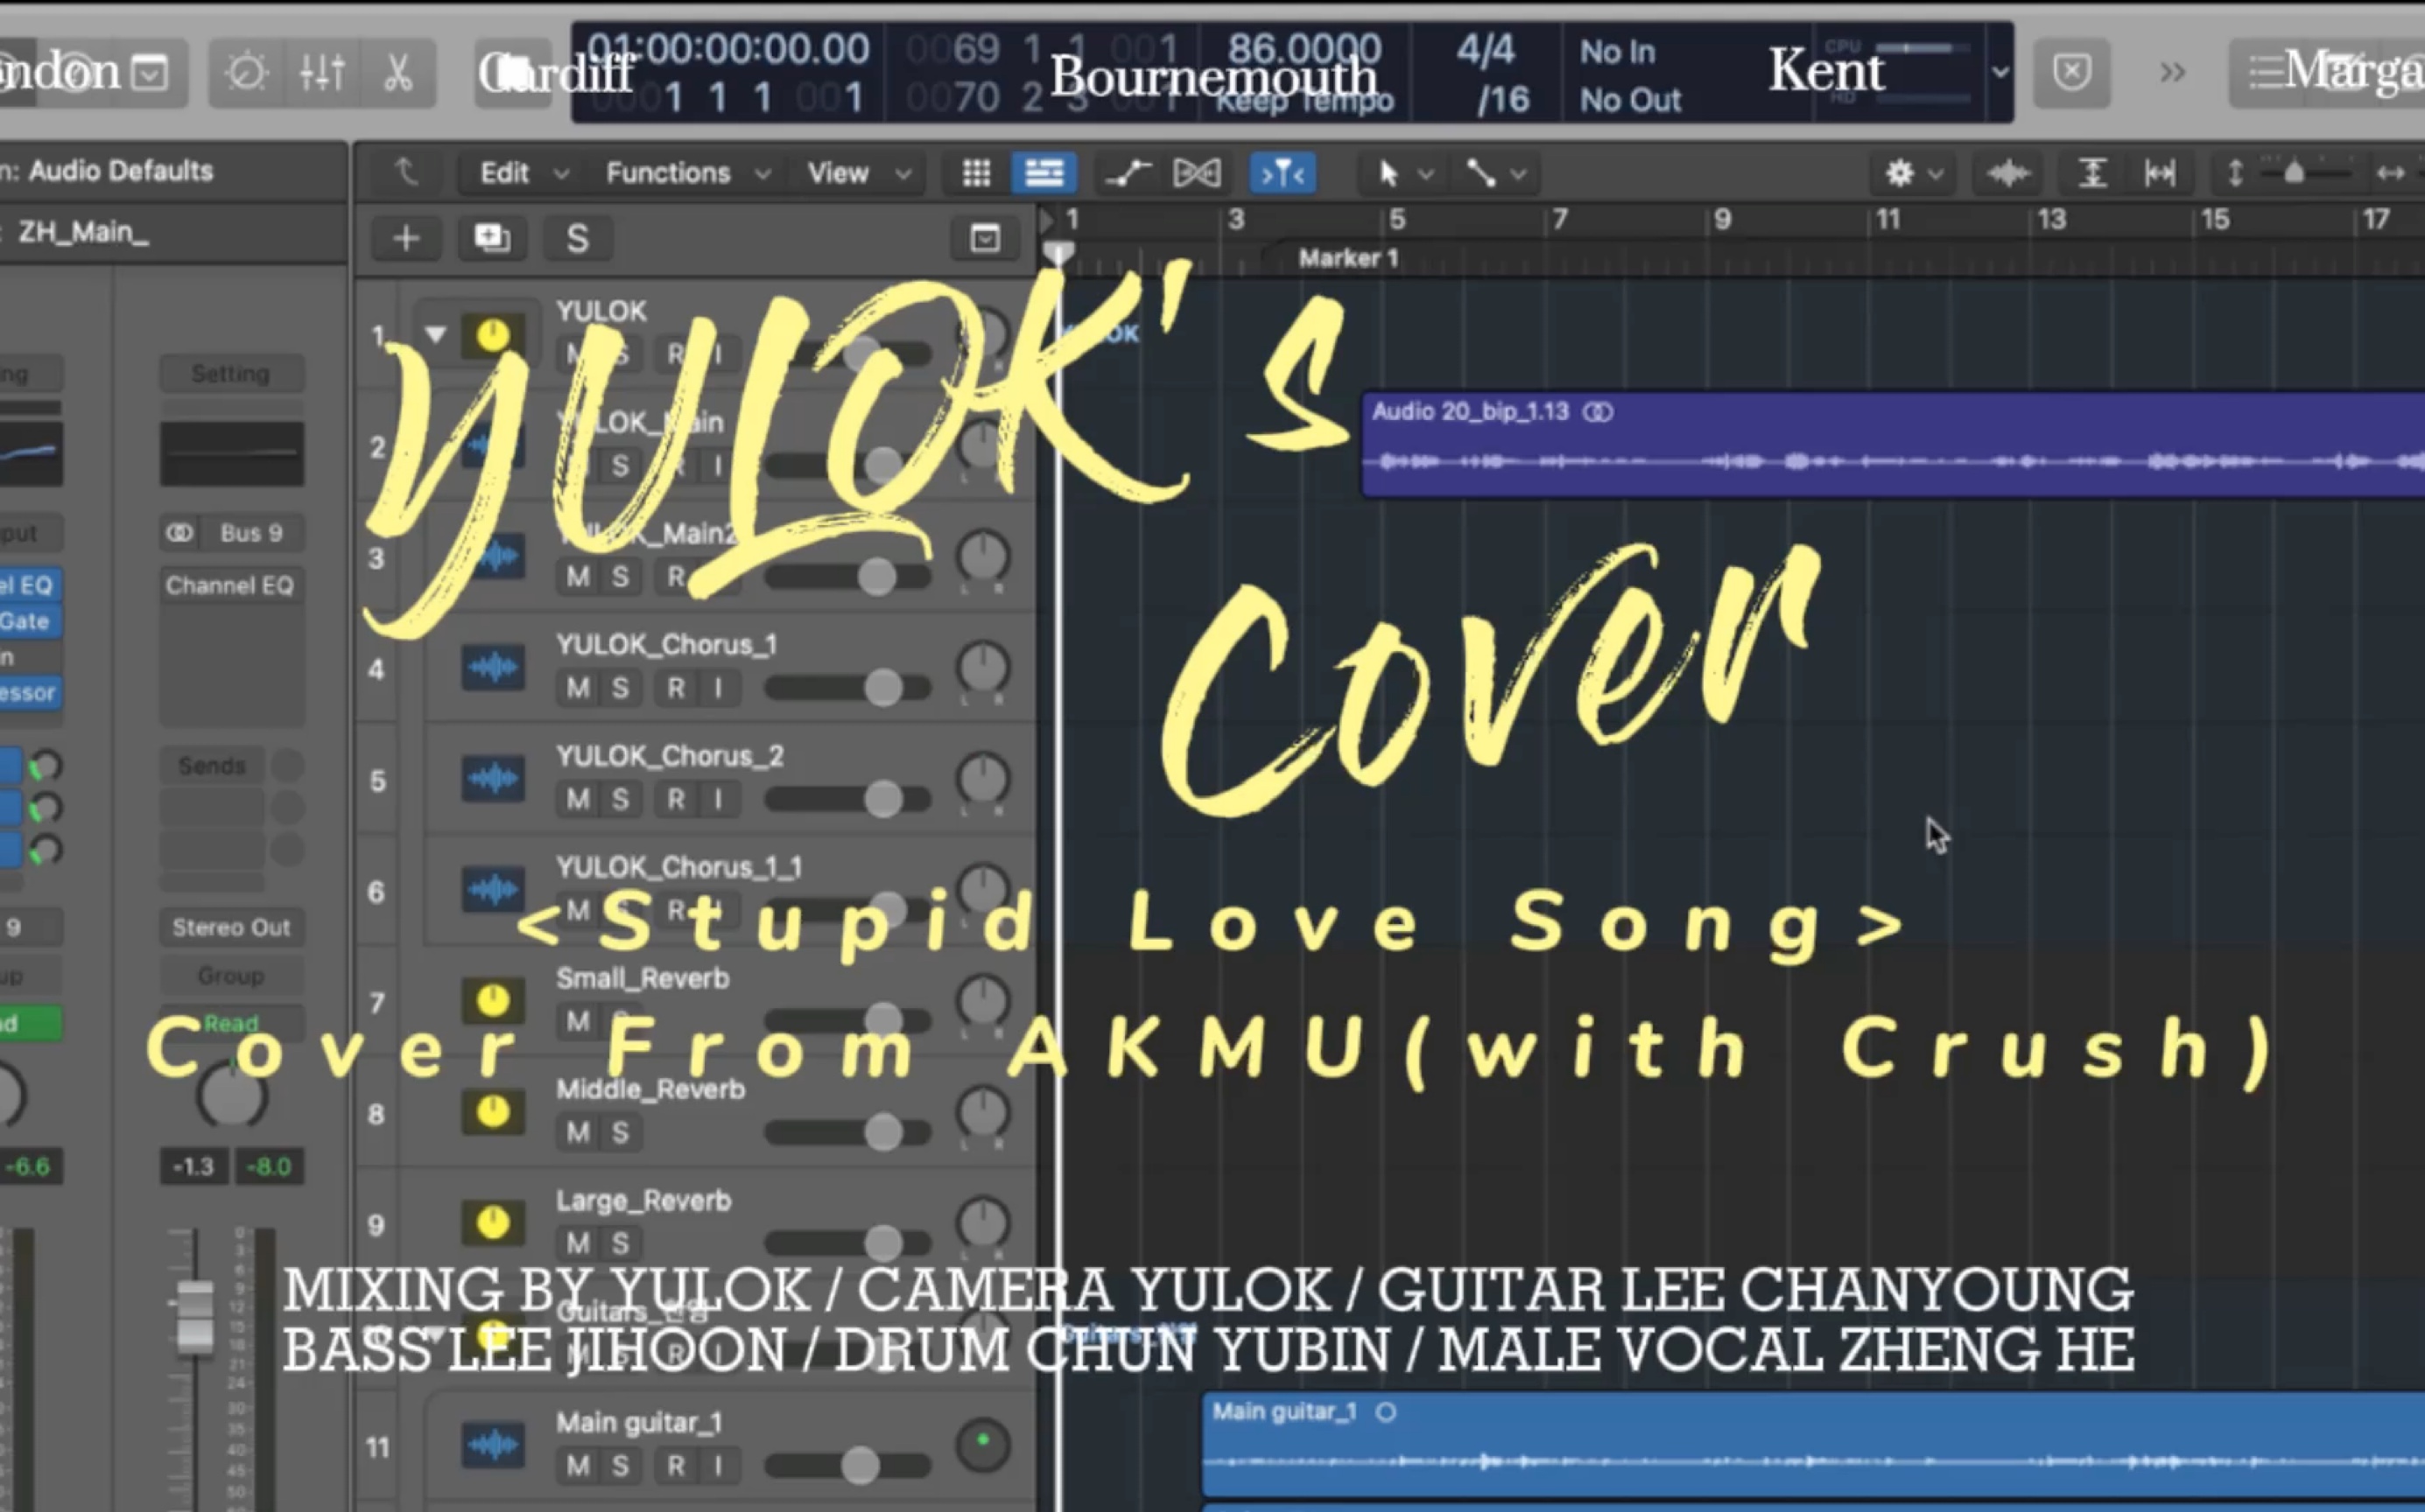2425x1512 pixels.
Task: Open the LCD display mode dropdown arrow
Action: pos(1999,72)
